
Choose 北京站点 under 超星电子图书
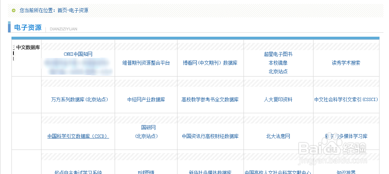[x=278, y=71]
